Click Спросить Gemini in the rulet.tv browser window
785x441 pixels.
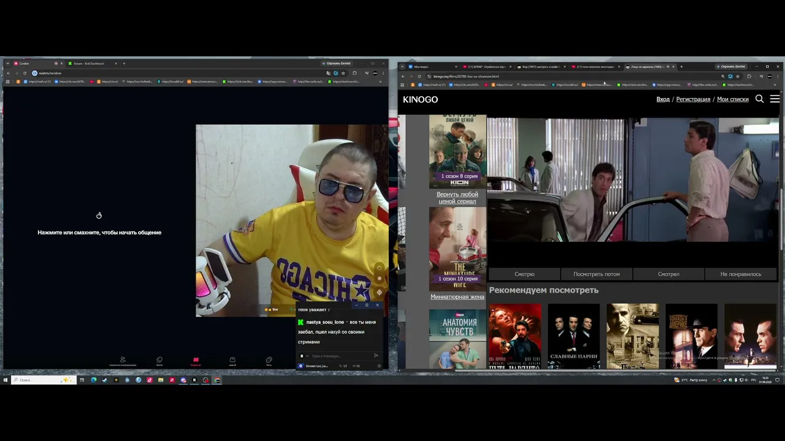[337, 64]
